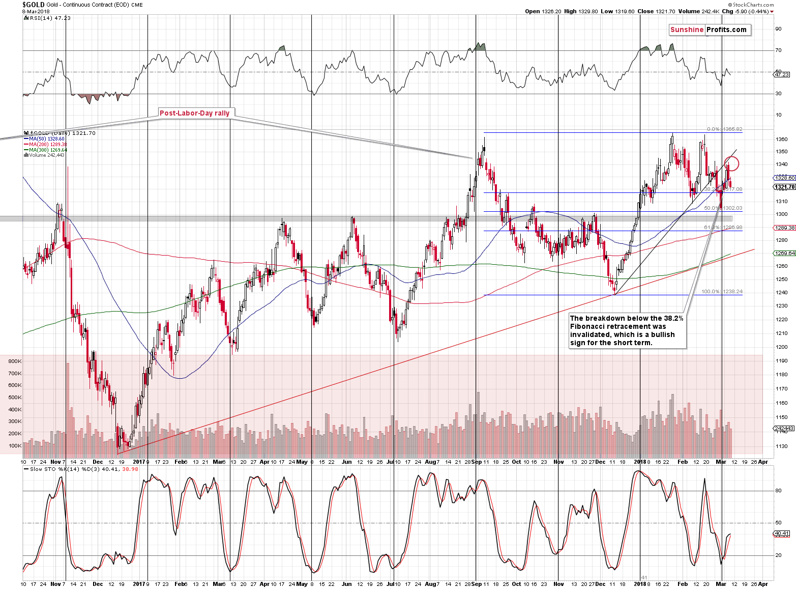Click the 30 level on RSI axis
This screenshot has height=589, width=796.
(x=778, y=93)
